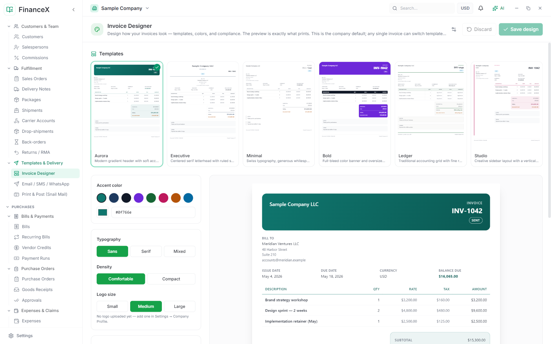Viewport: 551px width, 344px height.
Task: Pick the orange accent color
Action: (176, 198)
